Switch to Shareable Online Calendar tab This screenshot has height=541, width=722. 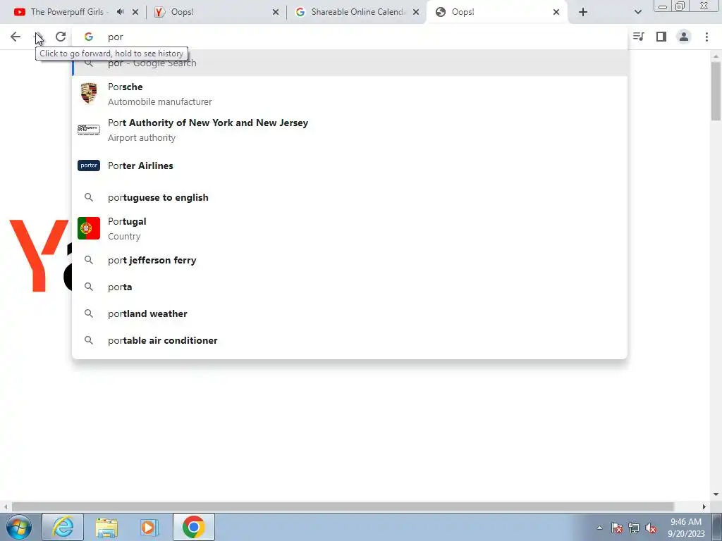coord(357,12)
